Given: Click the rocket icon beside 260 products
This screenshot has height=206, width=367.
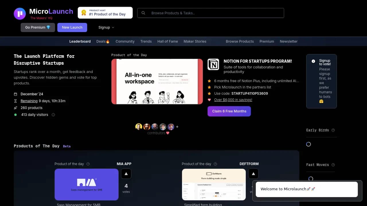Looking at the screenshot, I should click(x=15, y=108).
